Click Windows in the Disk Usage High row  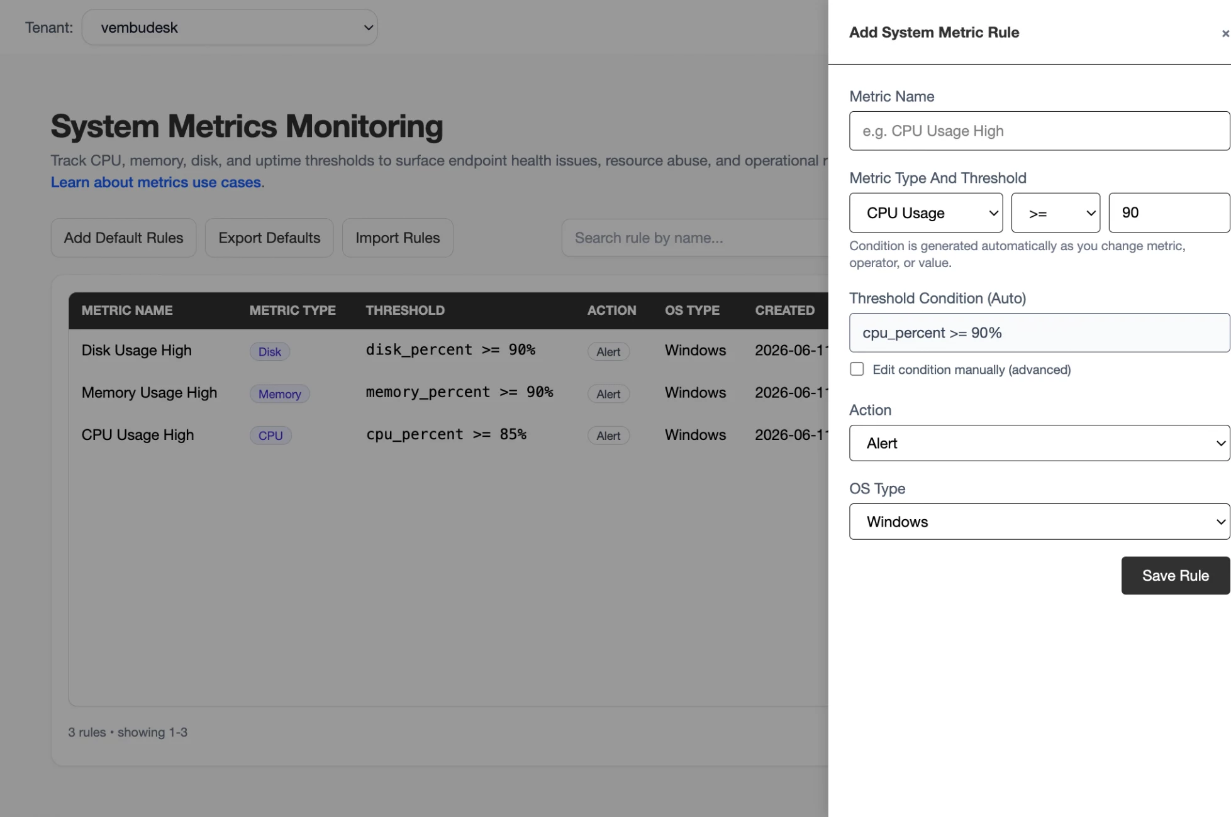[695, 350]
